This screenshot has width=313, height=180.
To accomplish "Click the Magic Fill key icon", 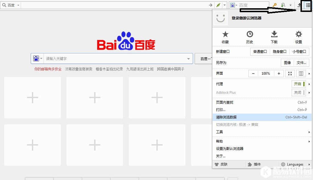I will pyautogui.click(x=275, y=5).
